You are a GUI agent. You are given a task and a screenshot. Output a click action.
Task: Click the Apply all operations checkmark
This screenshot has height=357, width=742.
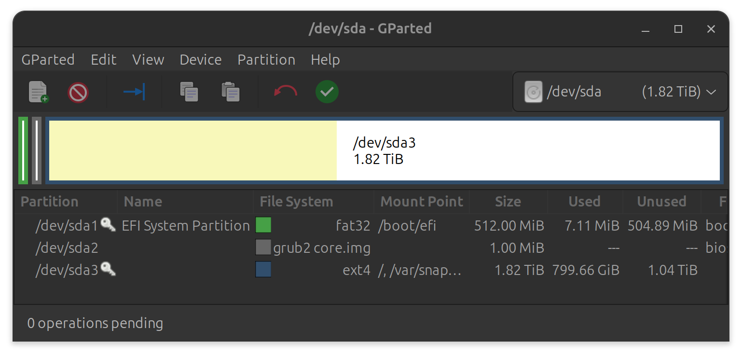[327, 92]
